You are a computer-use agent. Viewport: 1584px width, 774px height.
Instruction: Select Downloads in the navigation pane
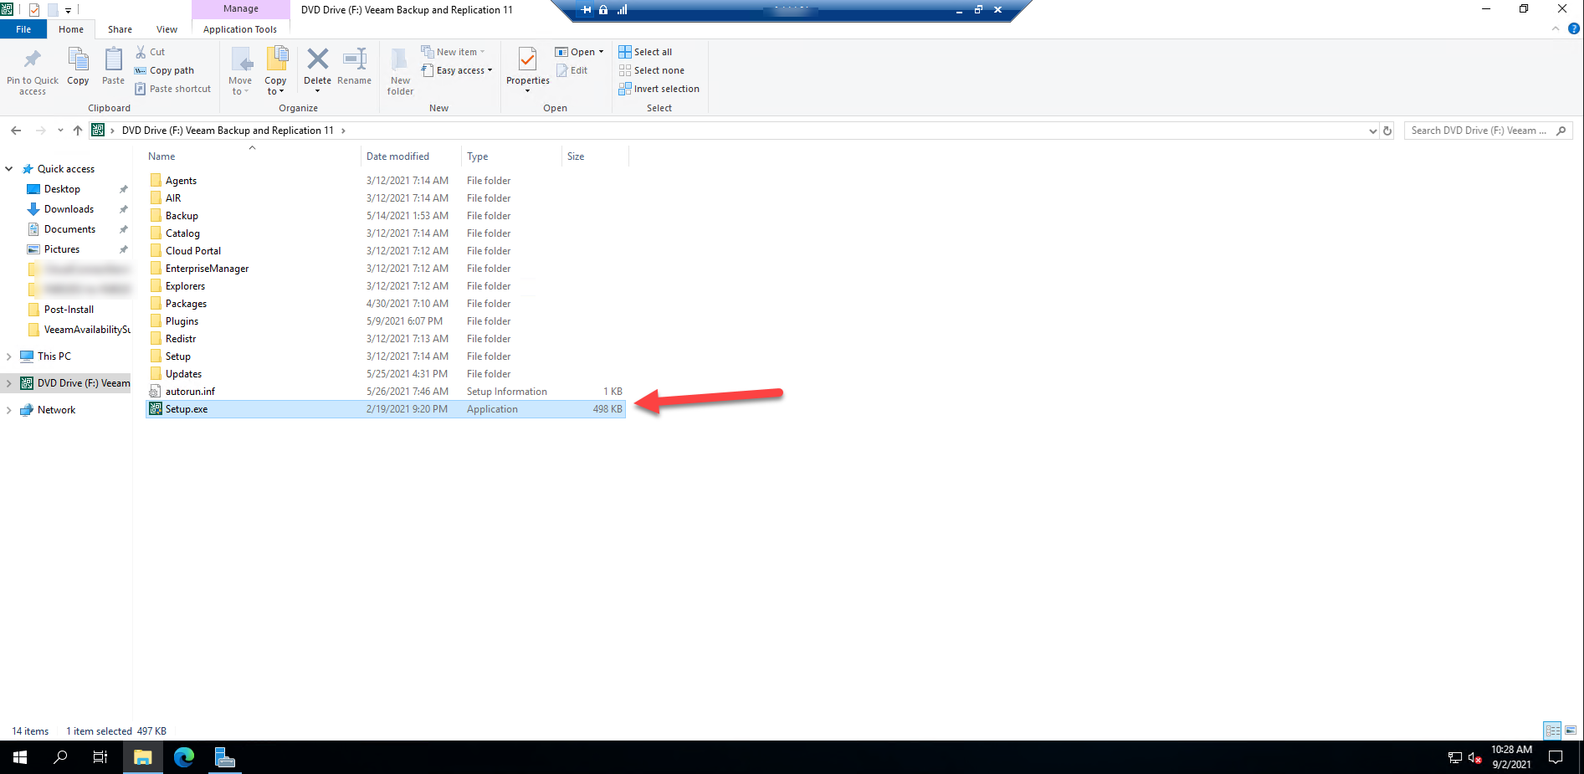point(69,209)
